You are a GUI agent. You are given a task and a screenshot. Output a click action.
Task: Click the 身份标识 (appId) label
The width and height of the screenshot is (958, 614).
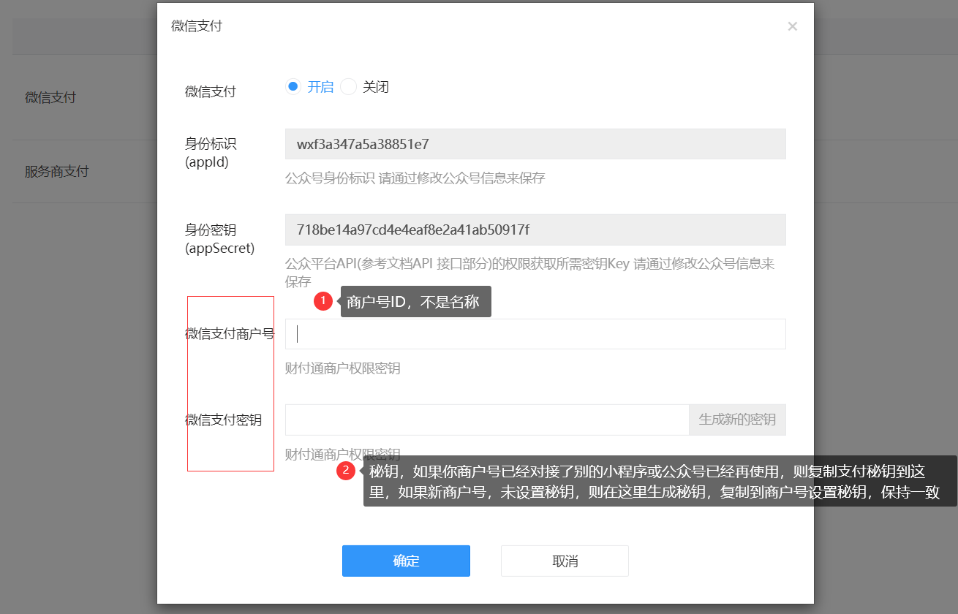point(211,153)
